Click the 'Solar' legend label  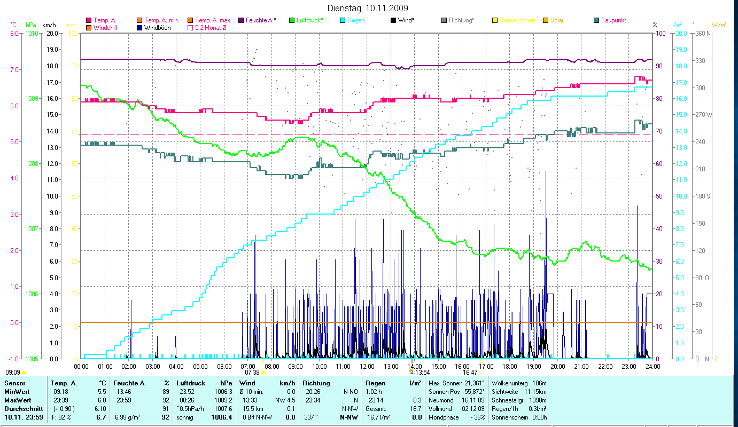[557, 20]
